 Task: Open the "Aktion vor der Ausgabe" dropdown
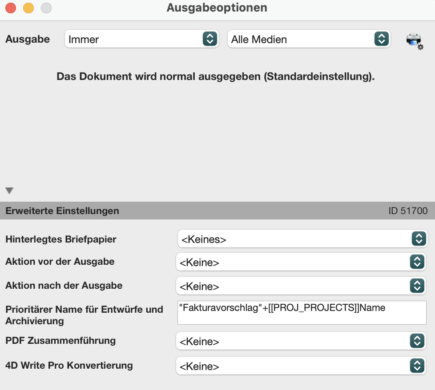coord(301,262)
